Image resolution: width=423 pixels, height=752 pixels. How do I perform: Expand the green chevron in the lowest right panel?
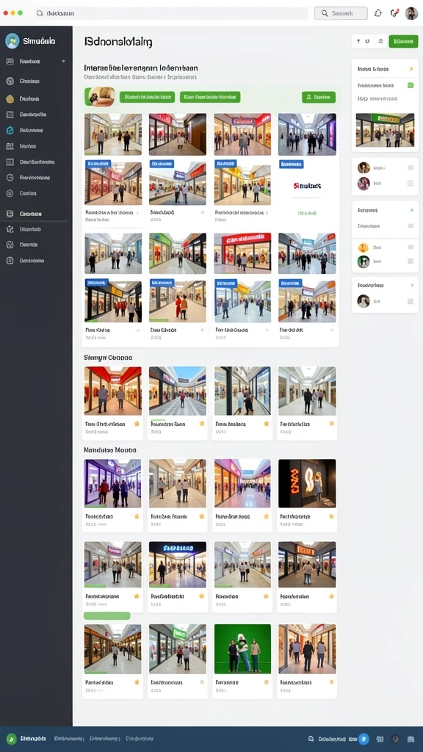point(411,285)
